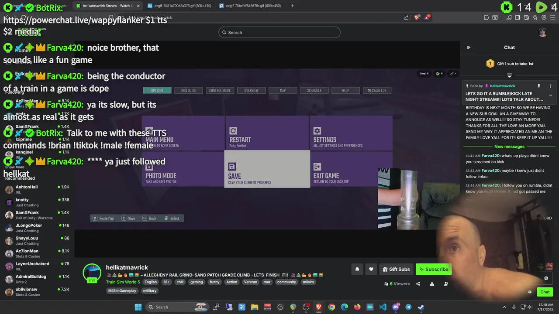Open Brave music playlist icon

pyautogui.click(x=509, y=17)
